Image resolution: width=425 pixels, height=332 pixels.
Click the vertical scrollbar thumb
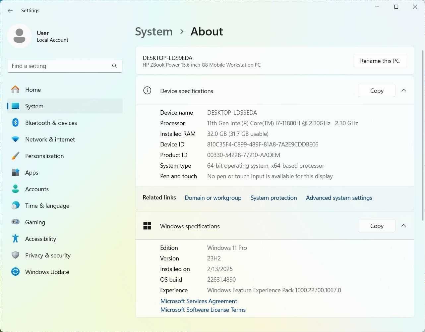tap(423, 135)
